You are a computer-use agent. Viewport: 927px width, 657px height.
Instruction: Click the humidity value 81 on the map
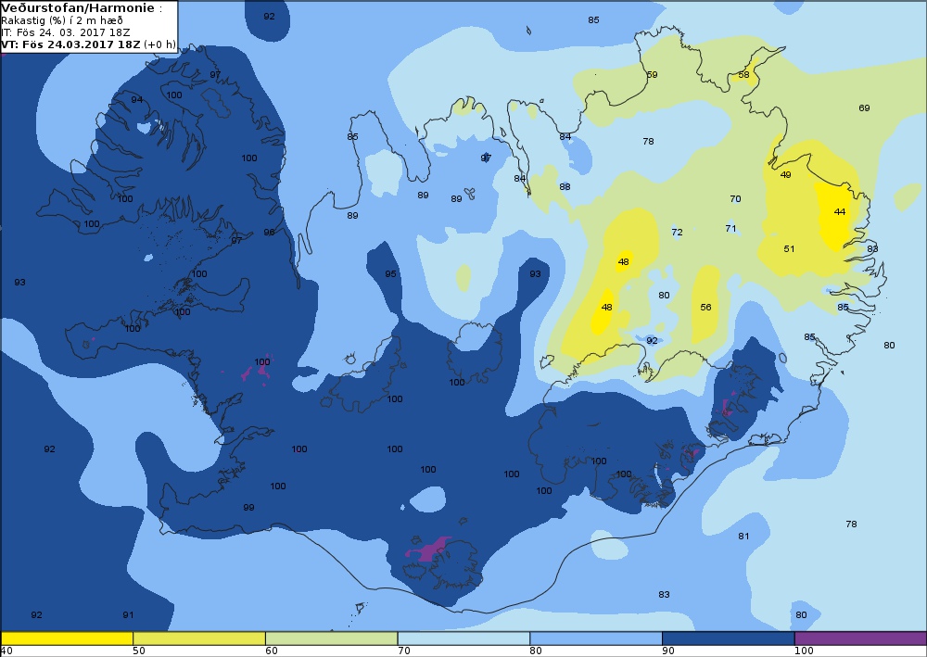(743, 536)
